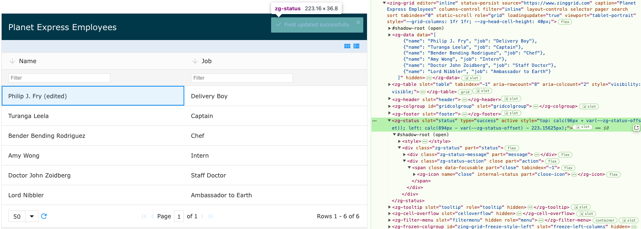Go to next page in pager
This screenshot has width=641, height=229.
(x=202, y=216)
